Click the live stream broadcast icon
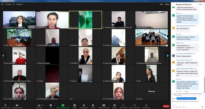 14,4
